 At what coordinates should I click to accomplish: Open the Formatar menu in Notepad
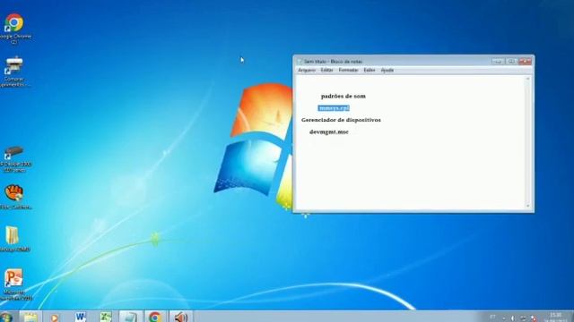click(x=348, y=70)
